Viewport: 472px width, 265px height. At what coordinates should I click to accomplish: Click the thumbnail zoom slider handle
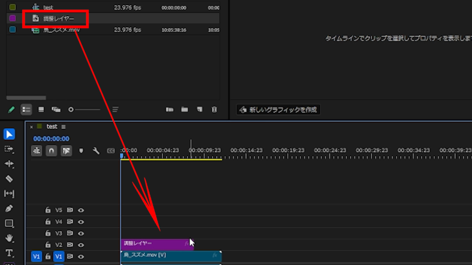(x=71, y=109)
